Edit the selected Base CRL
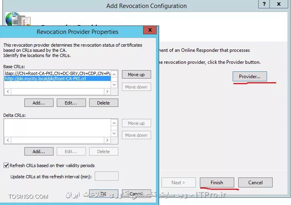Viewport: 291px width, 205px height. coord(71,103)
